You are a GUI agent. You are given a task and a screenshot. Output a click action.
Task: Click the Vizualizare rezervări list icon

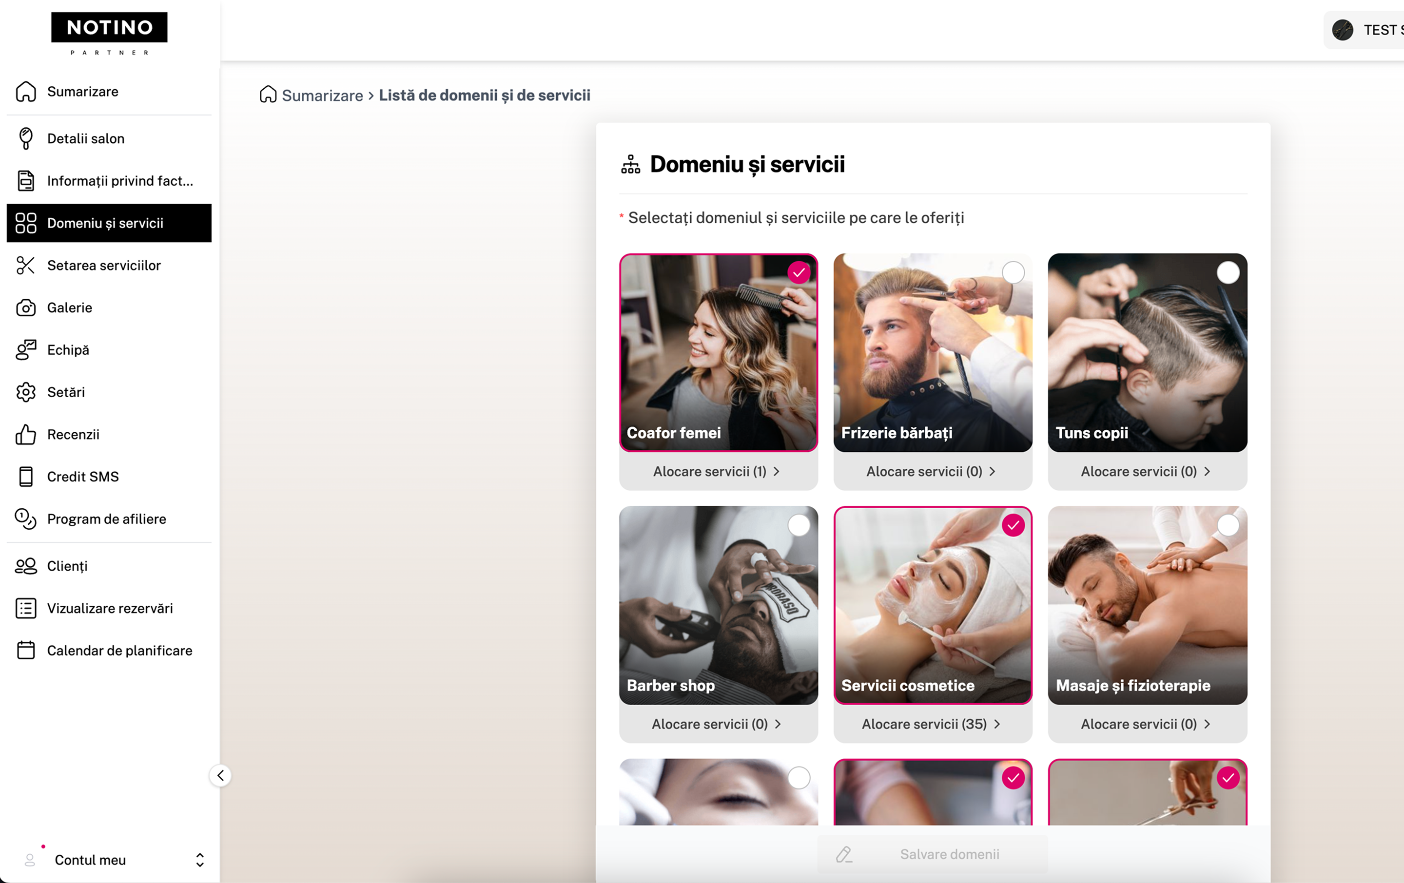pos(26,609)
